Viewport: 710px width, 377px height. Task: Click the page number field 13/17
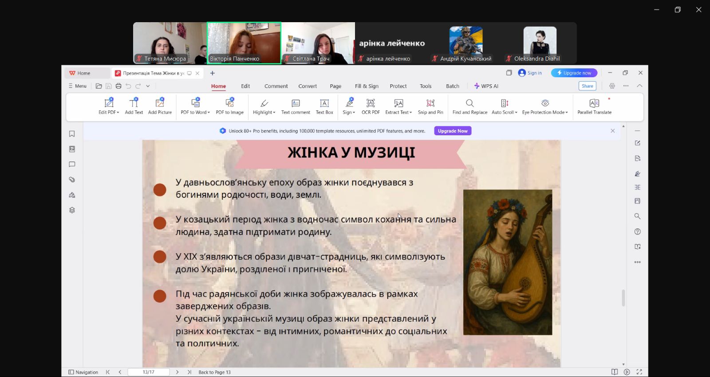coord(149,372)
